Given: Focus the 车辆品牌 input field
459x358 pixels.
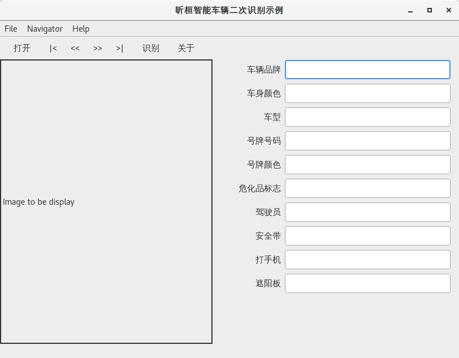Looking at the screenshot, I should pos(367,70).
